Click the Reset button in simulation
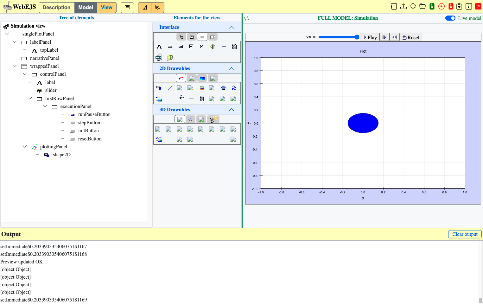This screenshot has width=483, height=304. click(411, 37)
